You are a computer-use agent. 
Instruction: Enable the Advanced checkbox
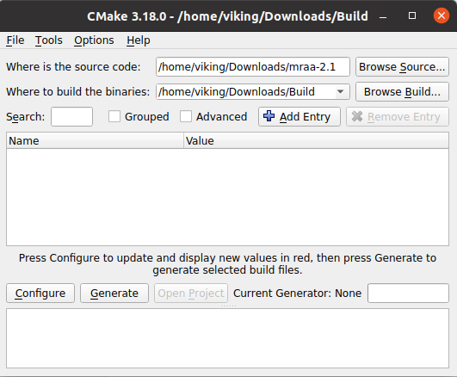click(186, 116)
